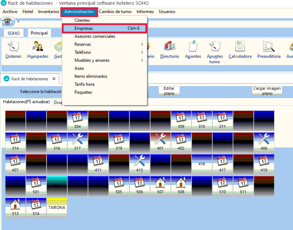293x230 pixels.
Task: Click the eye icon in quick toolbar
Action: coord(7,22)
